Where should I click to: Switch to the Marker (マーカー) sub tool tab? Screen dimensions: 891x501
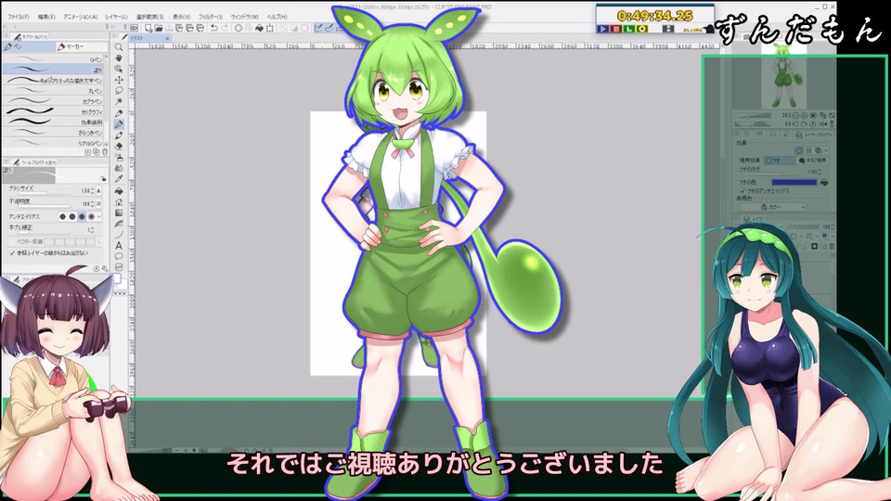coord(82,46)
